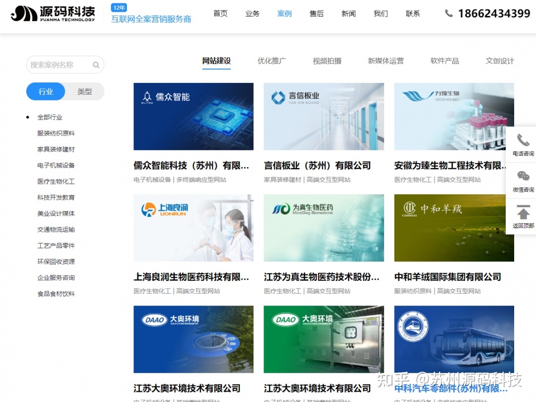
Task: Open the 首页 nav item
Action: click(220, 14)
